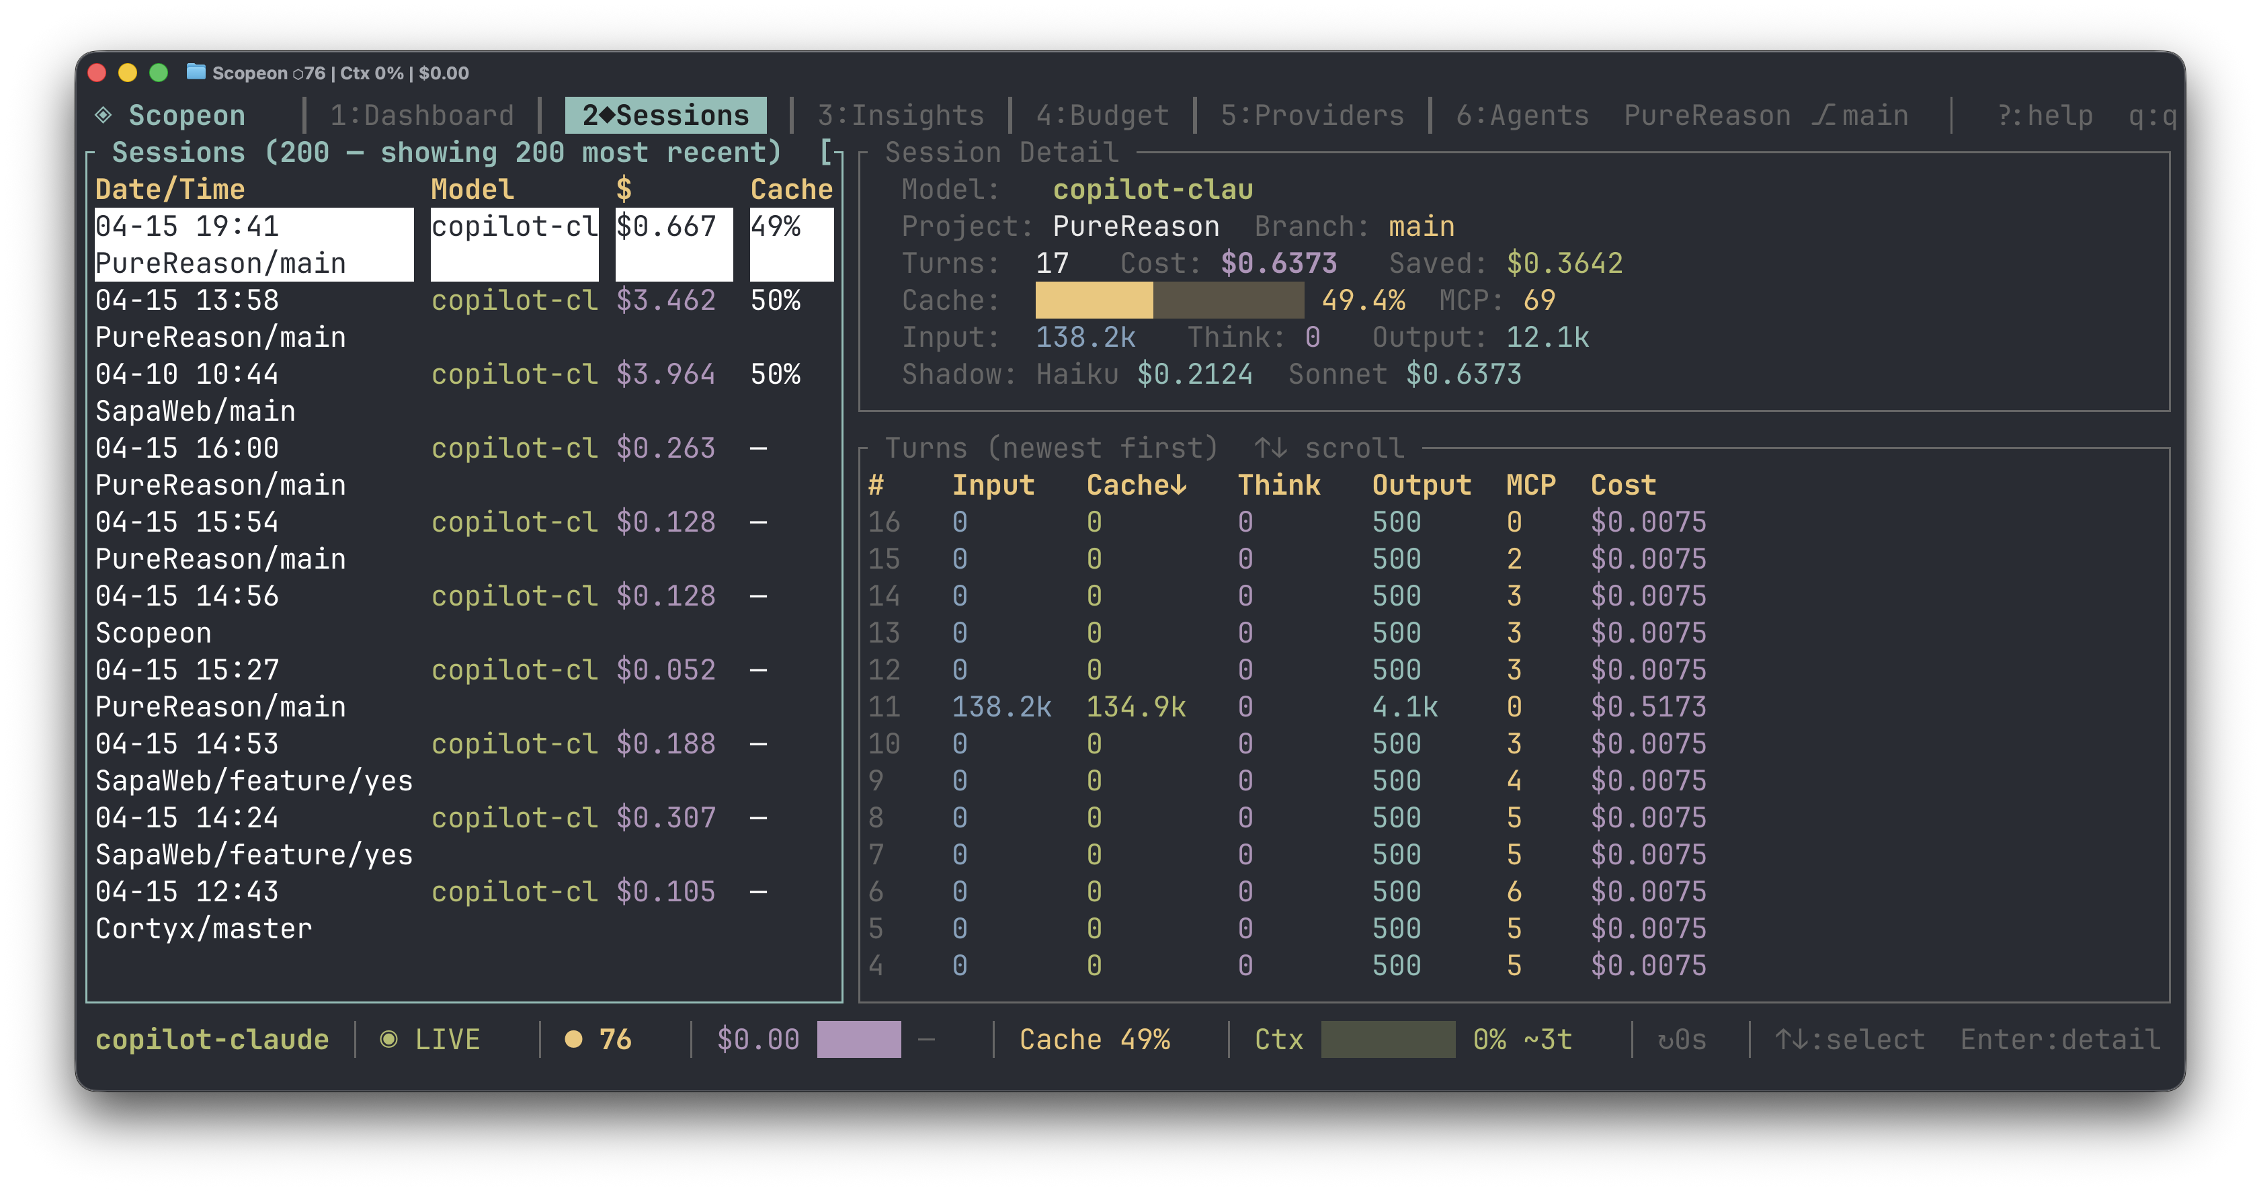This screenshot has width=2261, height=1191.
Task: Click the scroll arrows in Turns header
Action: tap(1270, 448)
